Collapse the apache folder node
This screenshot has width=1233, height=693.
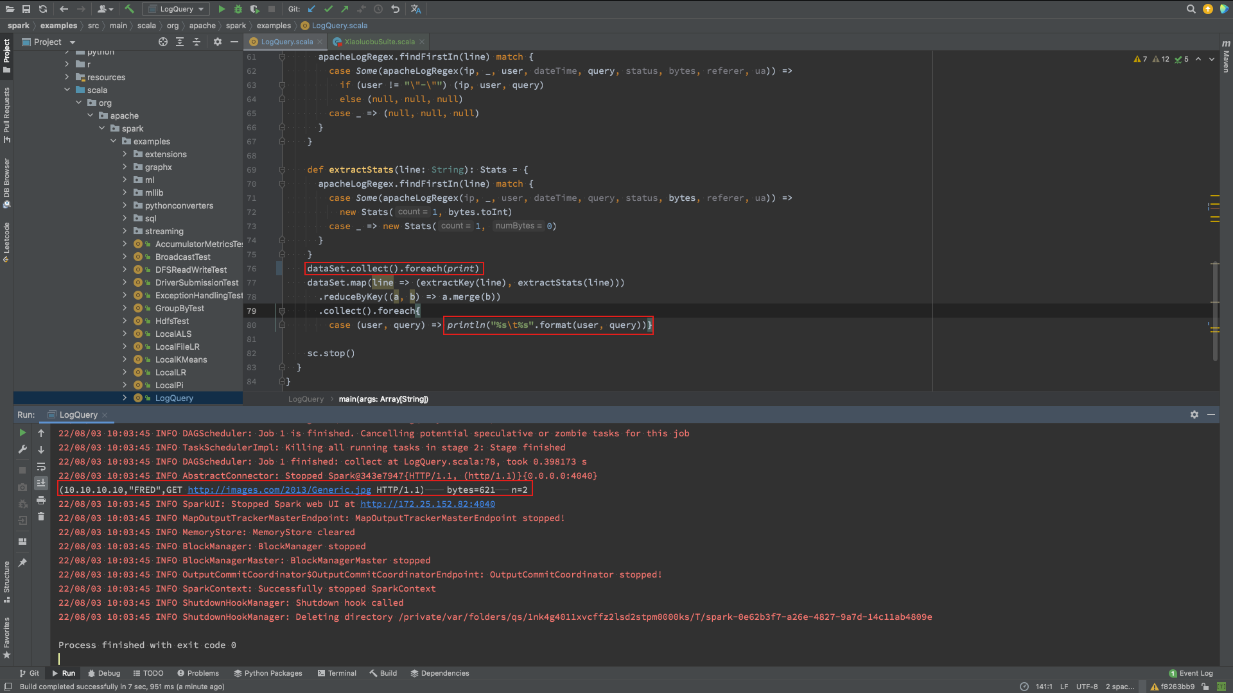90,116
